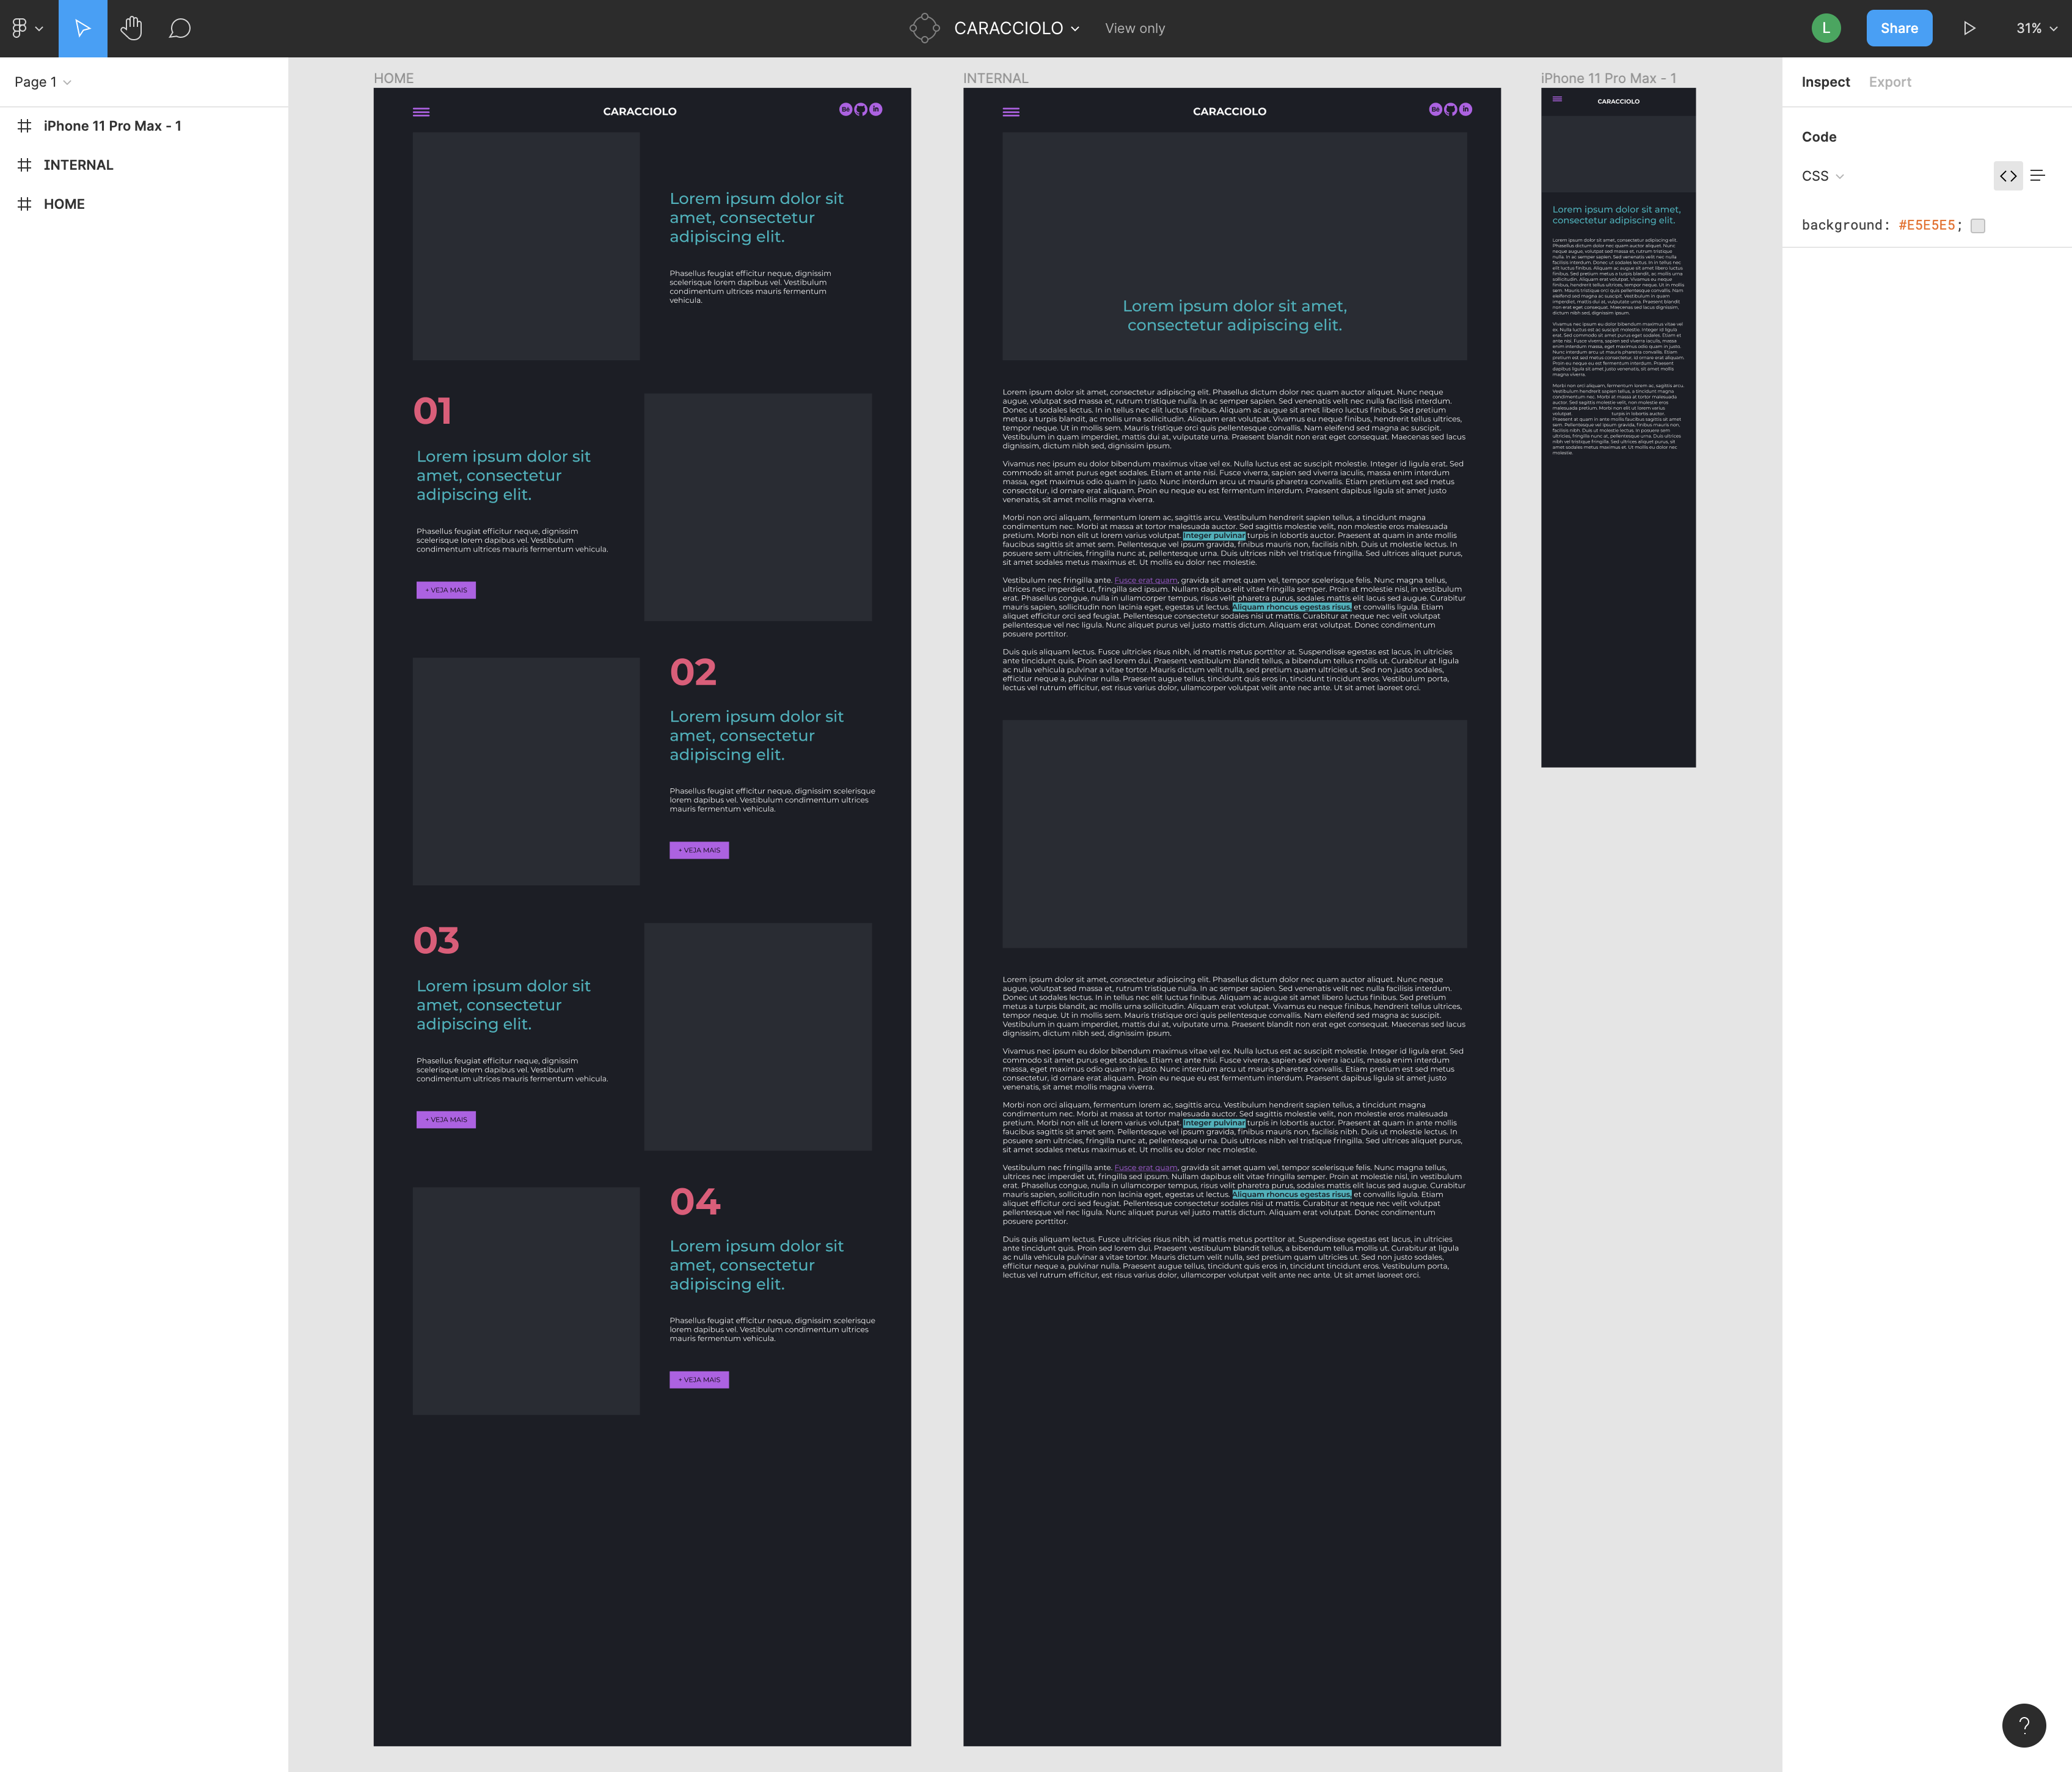Switch to the Export tab
The image size is (2072, 1772).
coord(1889,81)
